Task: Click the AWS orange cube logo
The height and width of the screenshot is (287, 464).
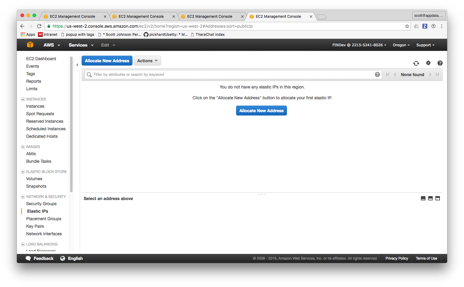Action: point(30,45)
